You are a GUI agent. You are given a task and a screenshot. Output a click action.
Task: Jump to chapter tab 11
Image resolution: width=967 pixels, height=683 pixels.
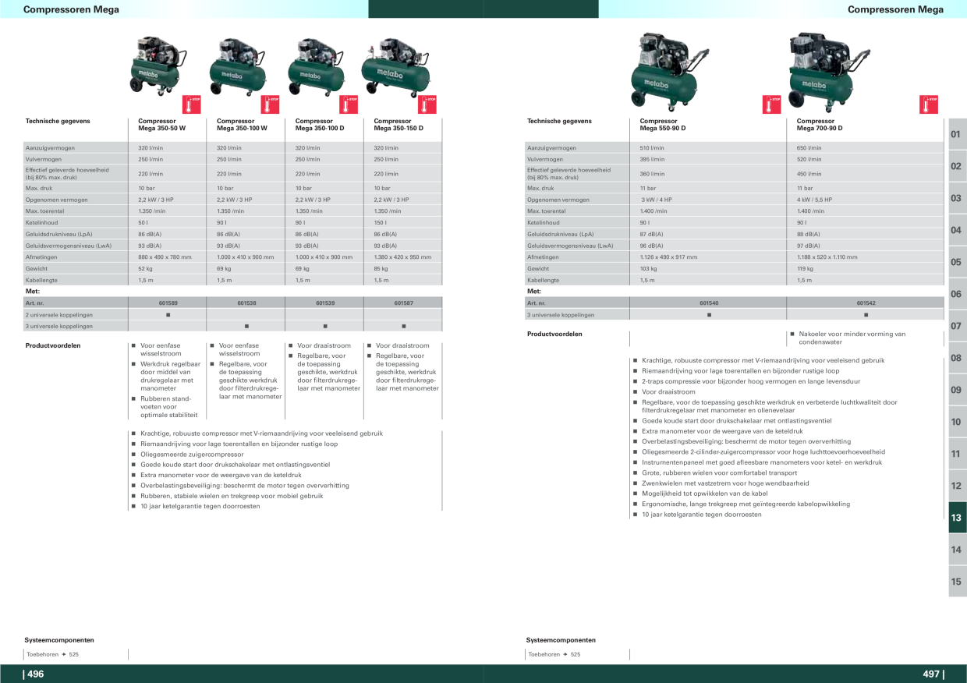click(957, 454)
